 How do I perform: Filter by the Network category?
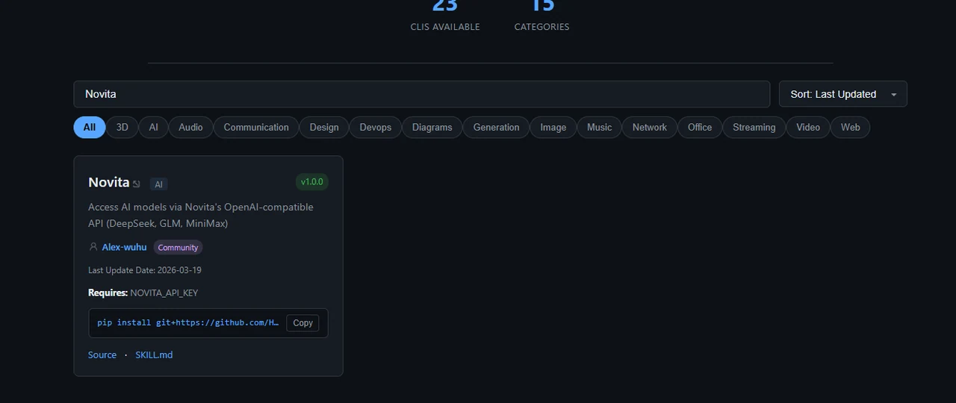[x=650, y=128]
